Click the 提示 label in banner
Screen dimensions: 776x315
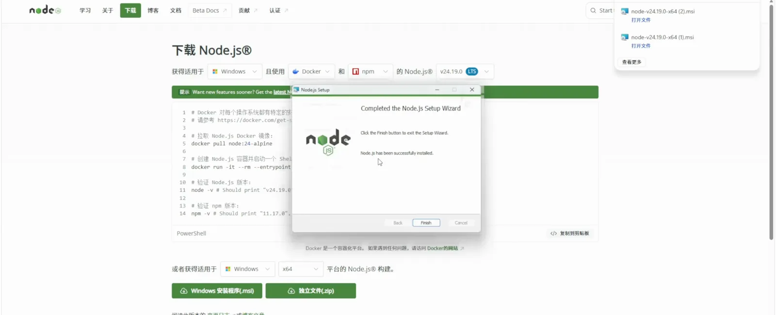(x=184, y=92)
